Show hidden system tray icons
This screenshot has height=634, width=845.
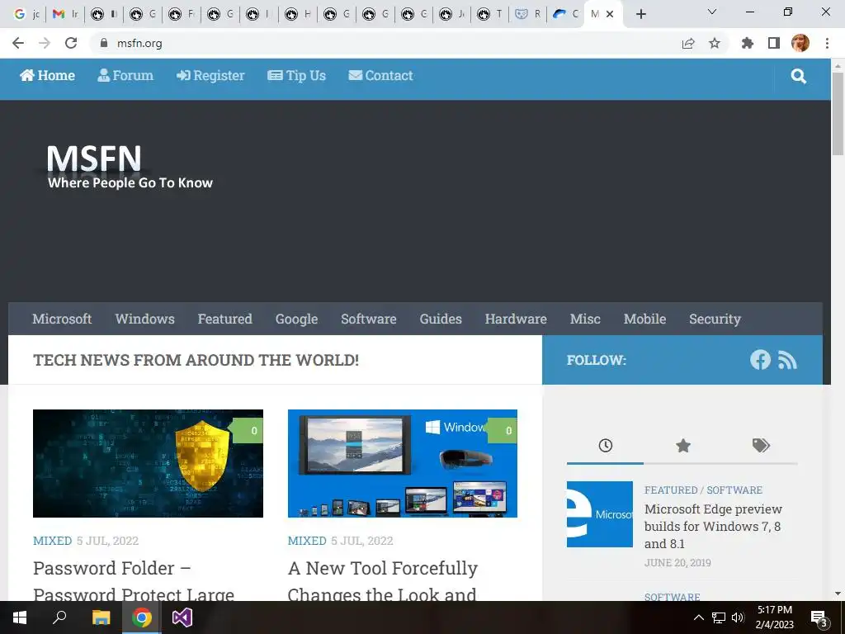[698, 617]
